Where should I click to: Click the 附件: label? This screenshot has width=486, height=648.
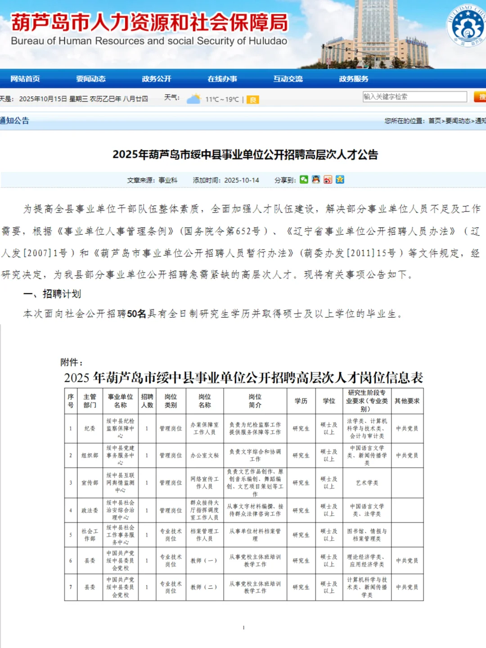(x=72, y=362)
